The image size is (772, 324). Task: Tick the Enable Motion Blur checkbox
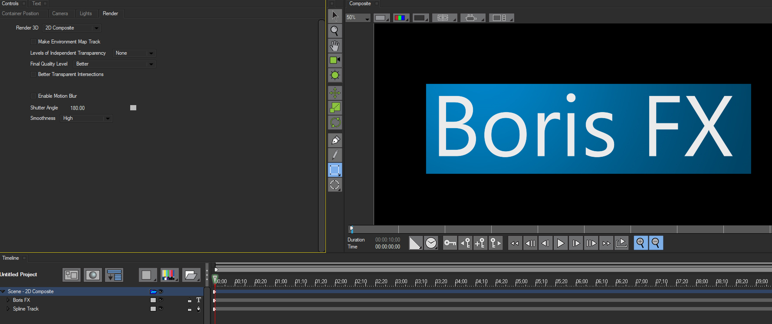33,96
